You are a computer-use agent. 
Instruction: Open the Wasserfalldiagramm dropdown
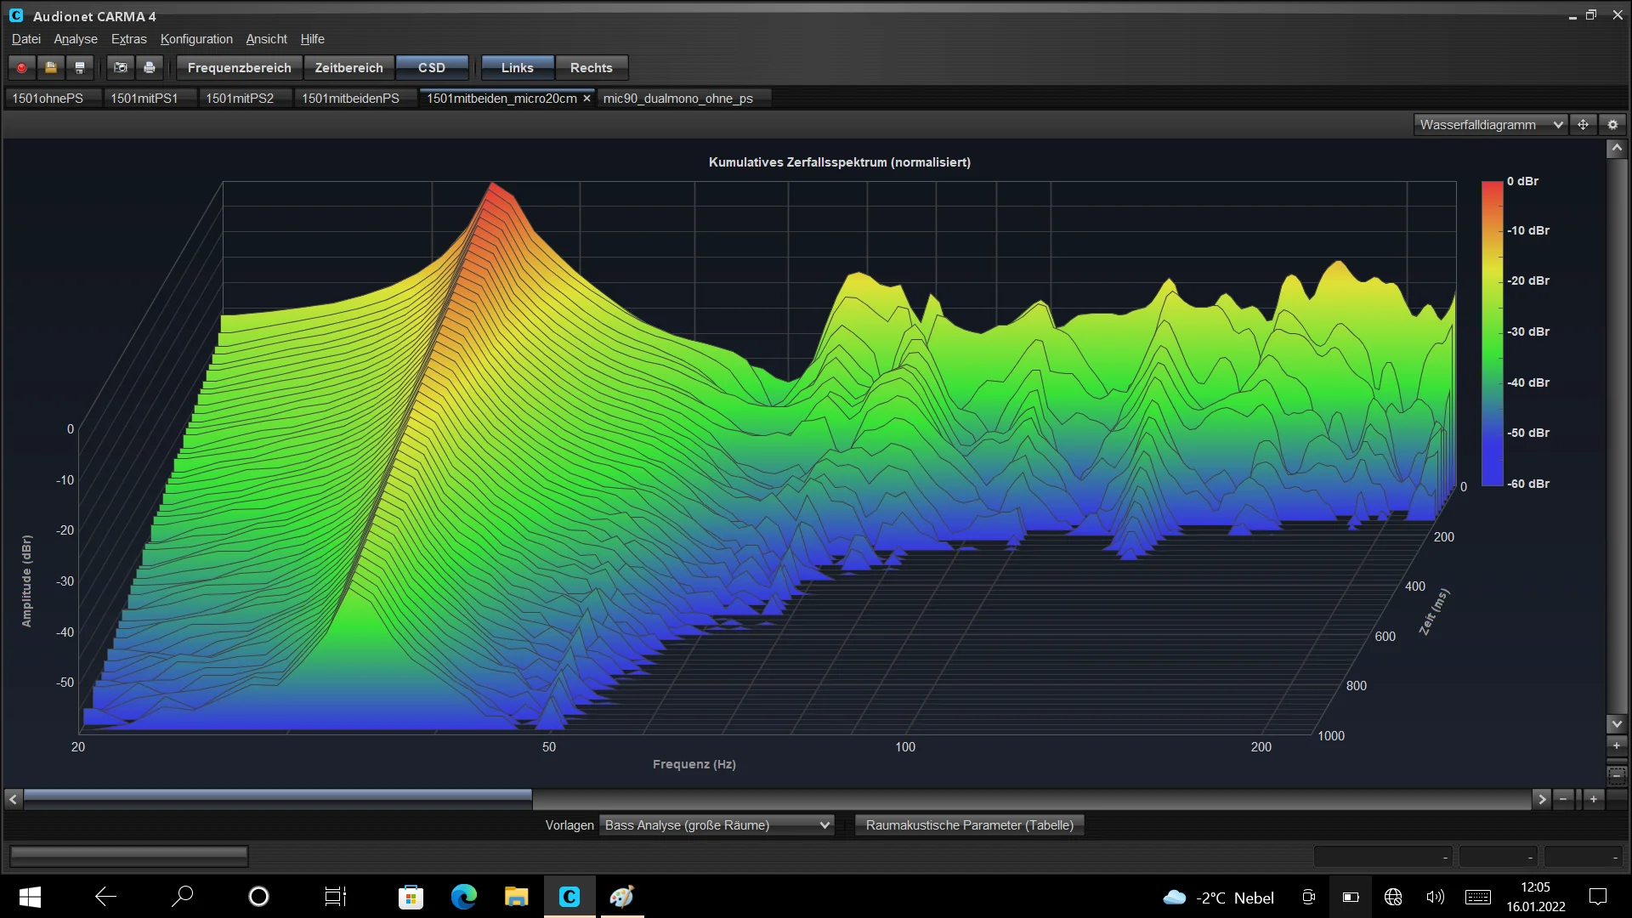[1491, 125]
